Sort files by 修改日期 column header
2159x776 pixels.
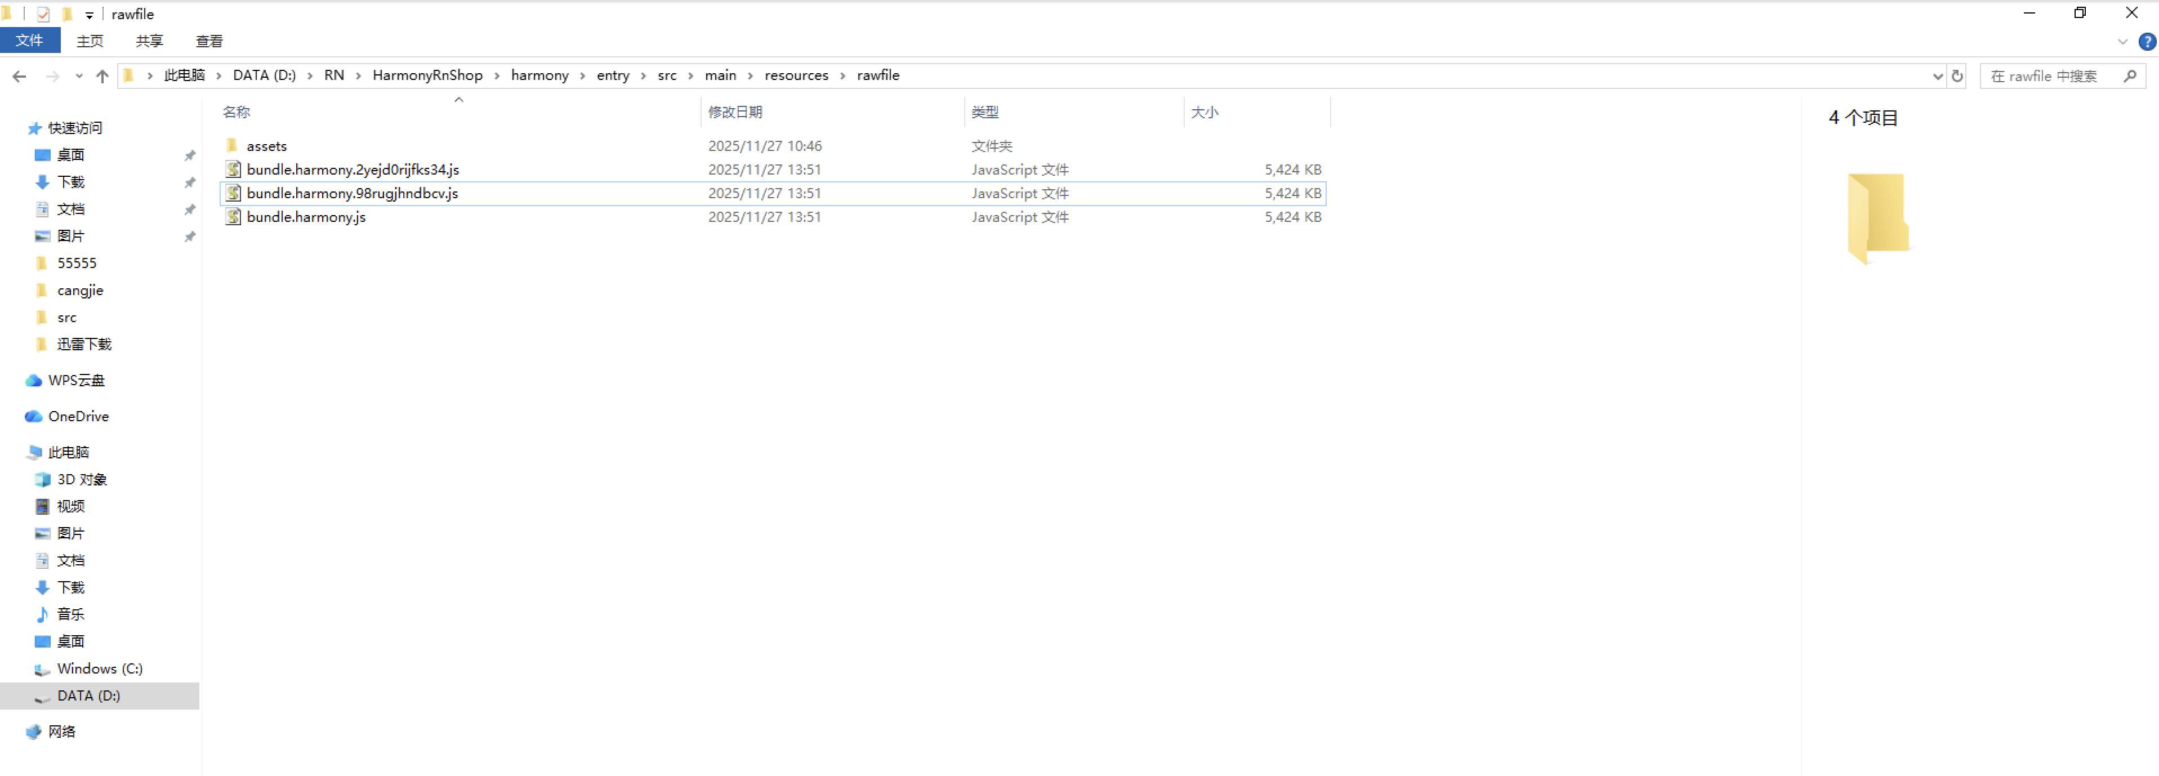[735, 112]
